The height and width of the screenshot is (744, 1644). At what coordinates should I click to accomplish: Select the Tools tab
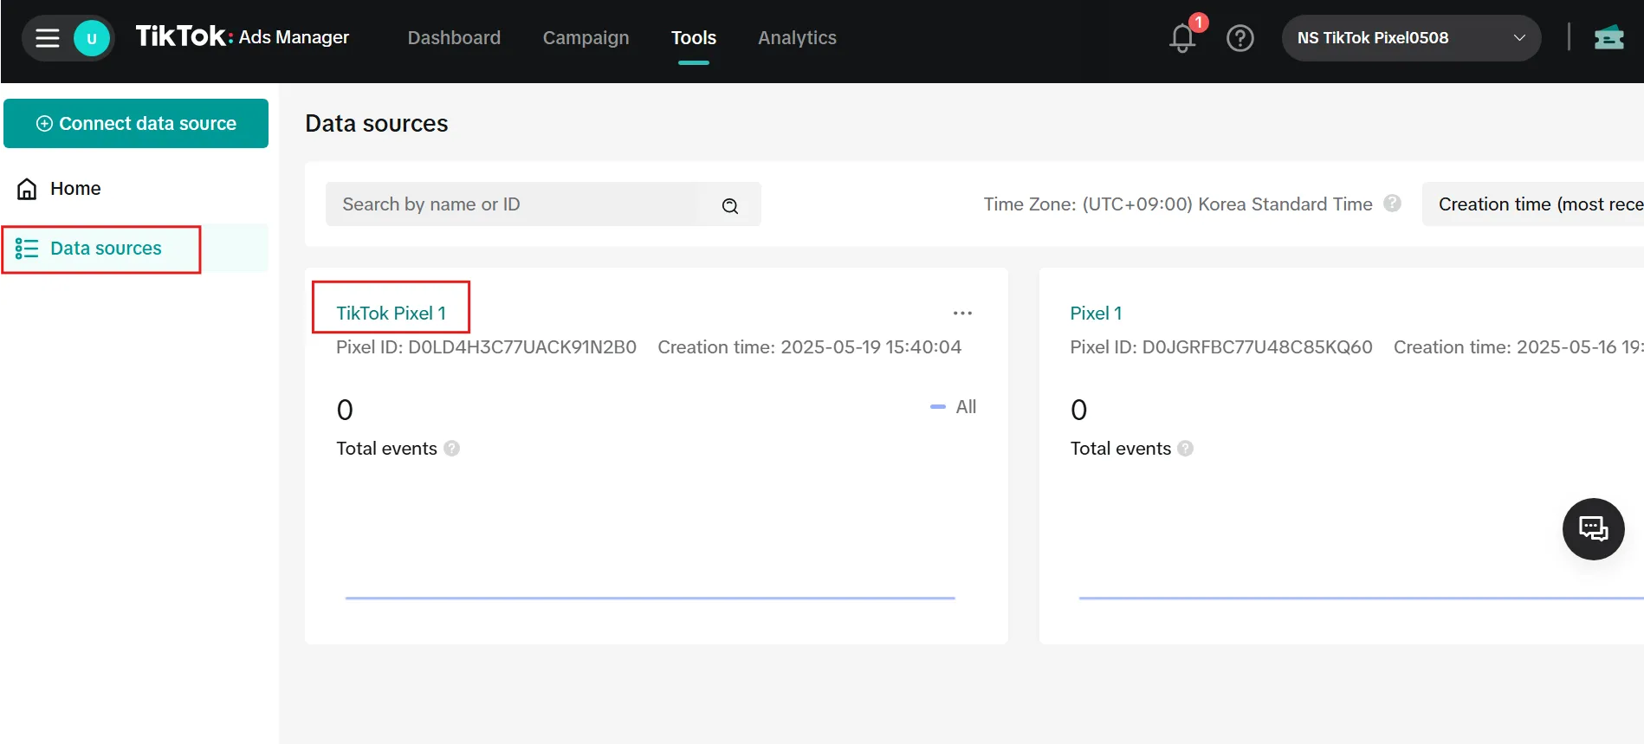[x=694, y=38]
